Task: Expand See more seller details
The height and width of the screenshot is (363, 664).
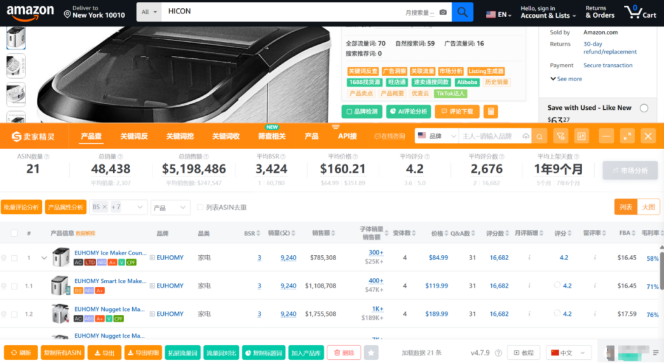Action: coord(566,79)
